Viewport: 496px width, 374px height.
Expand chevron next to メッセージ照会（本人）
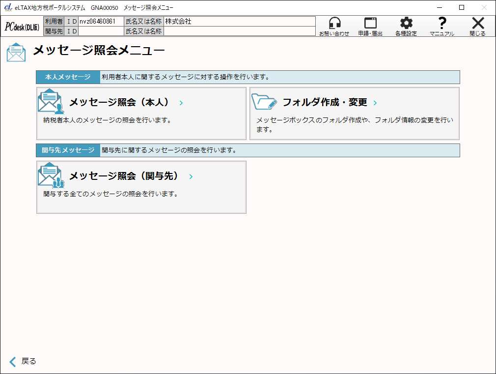[x=181, y=103]
